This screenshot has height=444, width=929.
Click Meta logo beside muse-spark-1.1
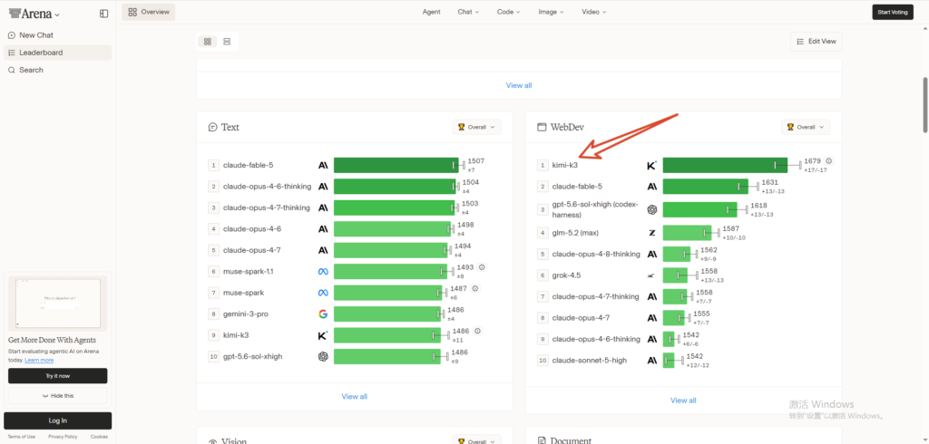point(323,271)
